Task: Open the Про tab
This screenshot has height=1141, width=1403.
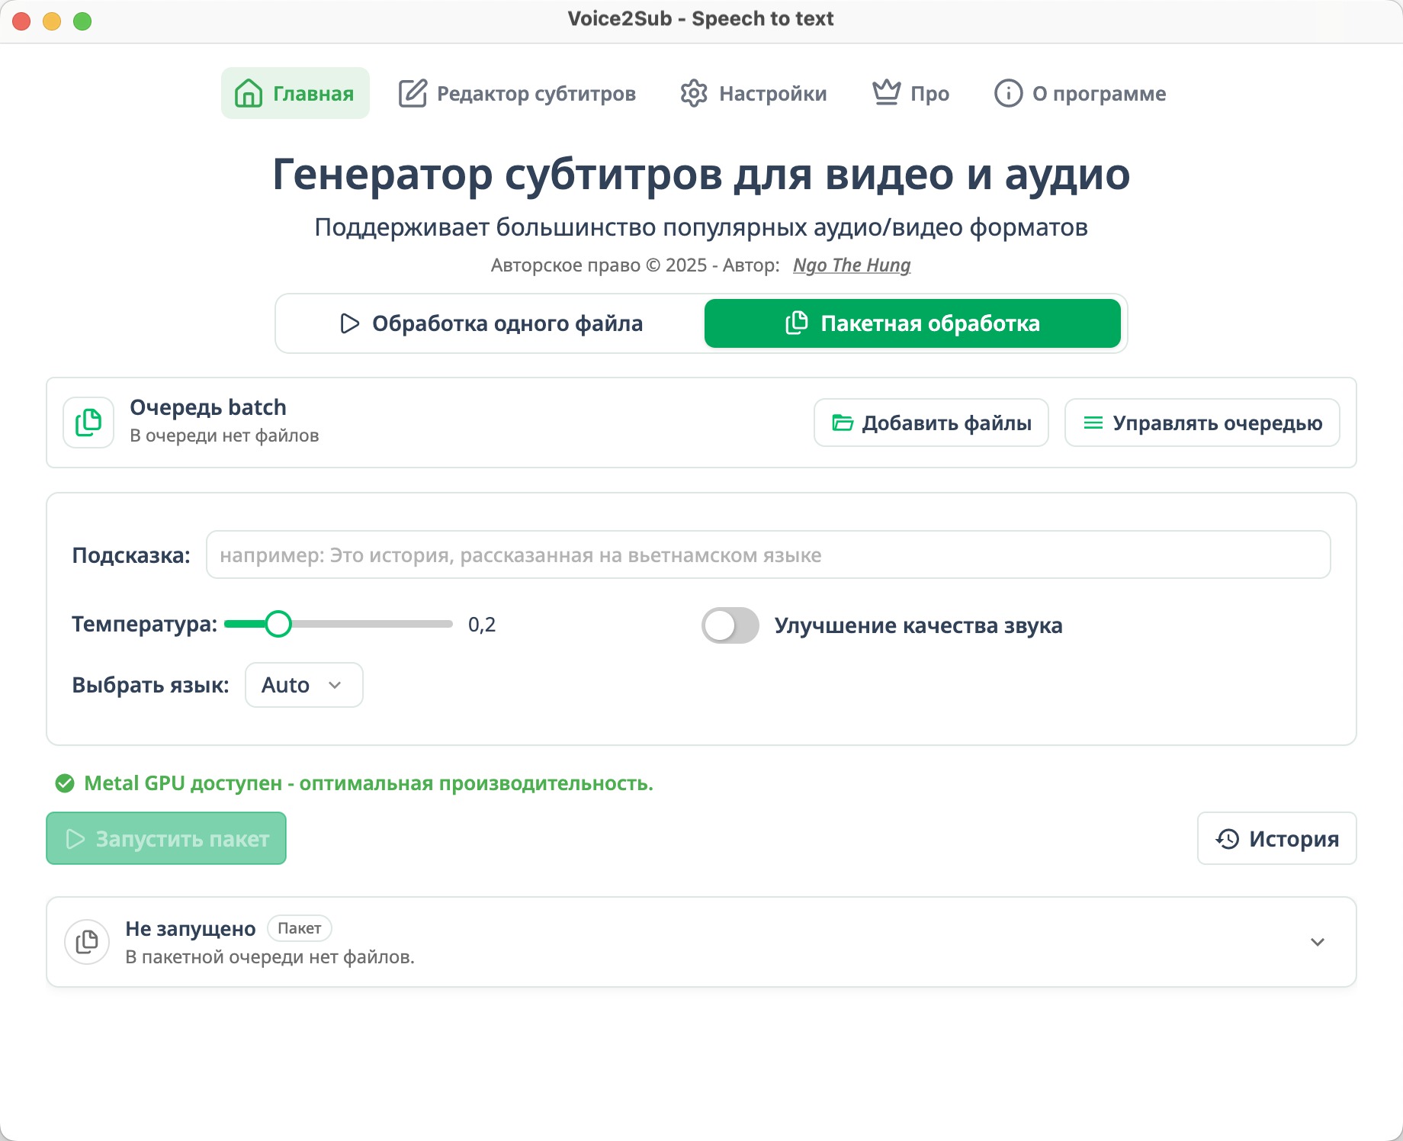Action: [910, 93]
